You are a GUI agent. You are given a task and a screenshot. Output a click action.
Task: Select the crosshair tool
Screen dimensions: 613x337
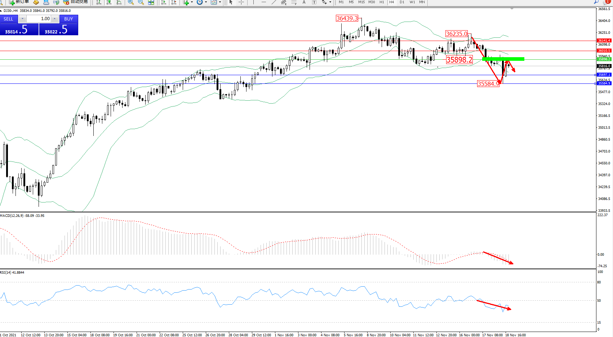tap(241, 2)
